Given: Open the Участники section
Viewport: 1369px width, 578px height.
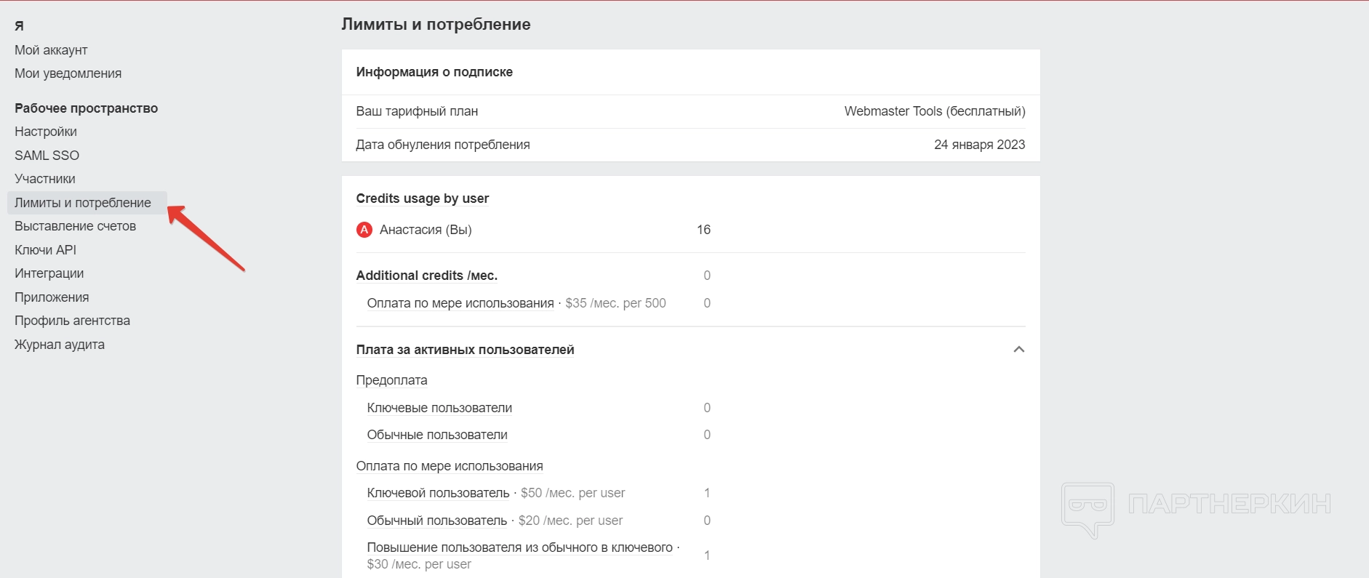Looking at the screenshot, I should tap(45, 179).
